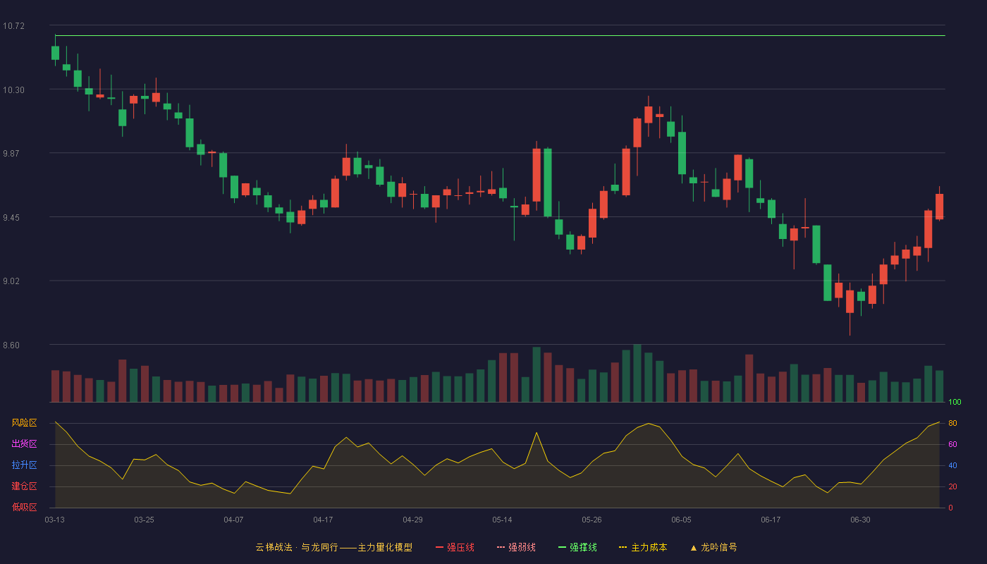This screenshot has width=987, height=564.
Task: Click the green 强撑线 legend line marker
Action: (x=563, y=547)
